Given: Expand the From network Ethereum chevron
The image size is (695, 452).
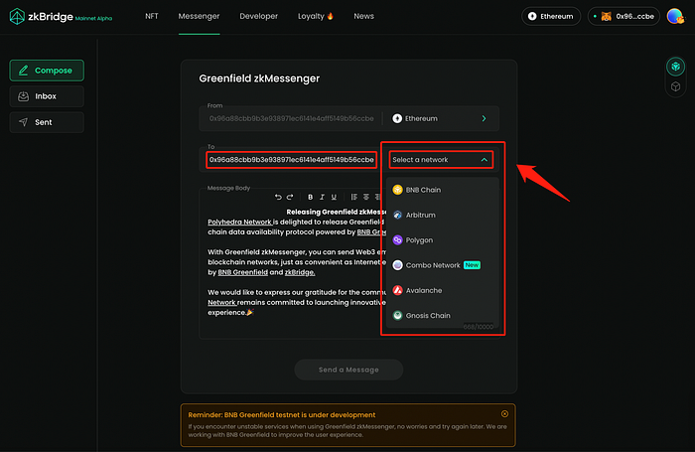Looking at the screenshot, I should (x=485, y=118).
